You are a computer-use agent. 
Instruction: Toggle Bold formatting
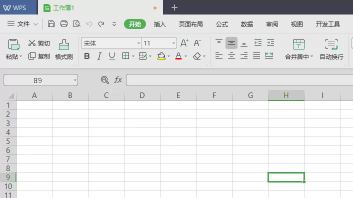click(x=87, y=56)
